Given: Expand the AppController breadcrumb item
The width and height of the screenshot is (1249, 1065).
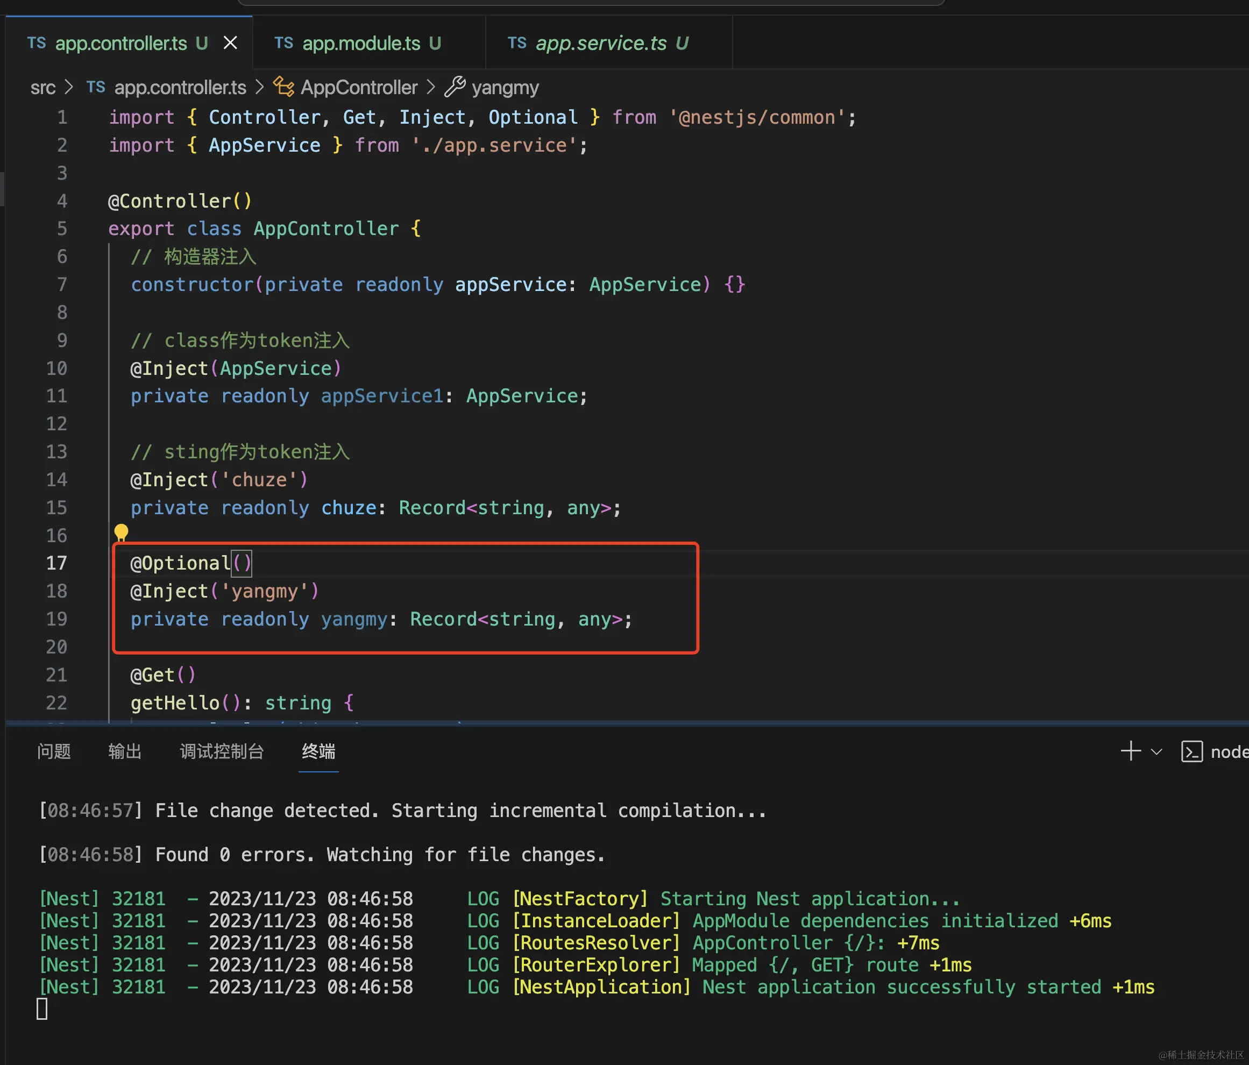Looking at the screenshot, I should pyautogui.click(x=359, y=87).
